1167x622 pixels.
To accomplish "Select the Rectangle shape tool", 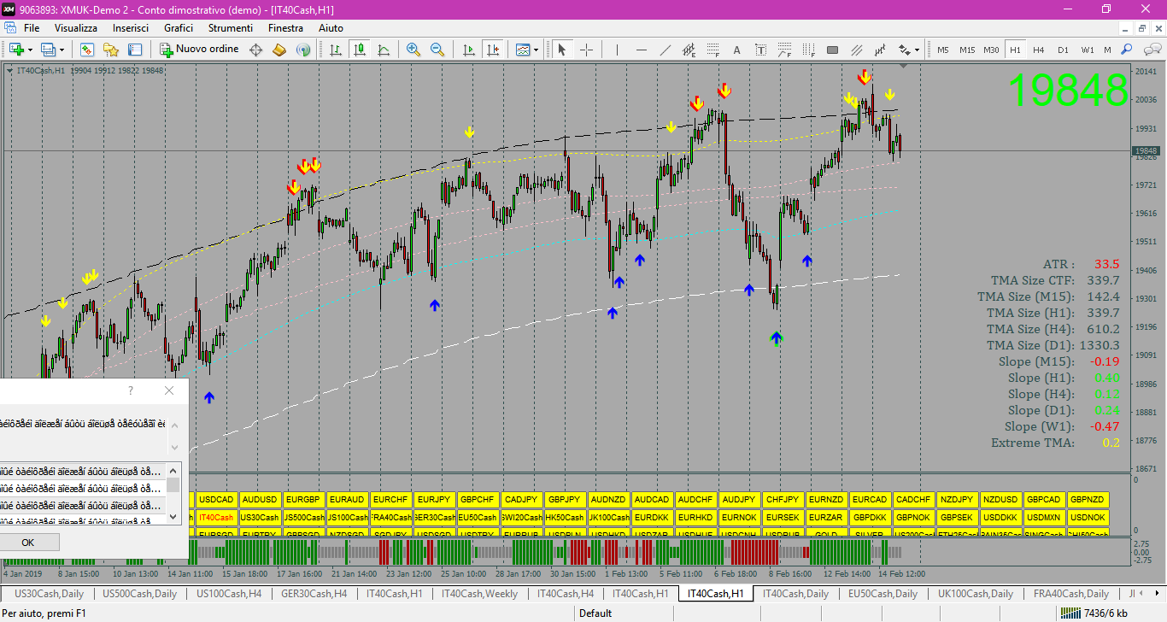I will [832, 50].
